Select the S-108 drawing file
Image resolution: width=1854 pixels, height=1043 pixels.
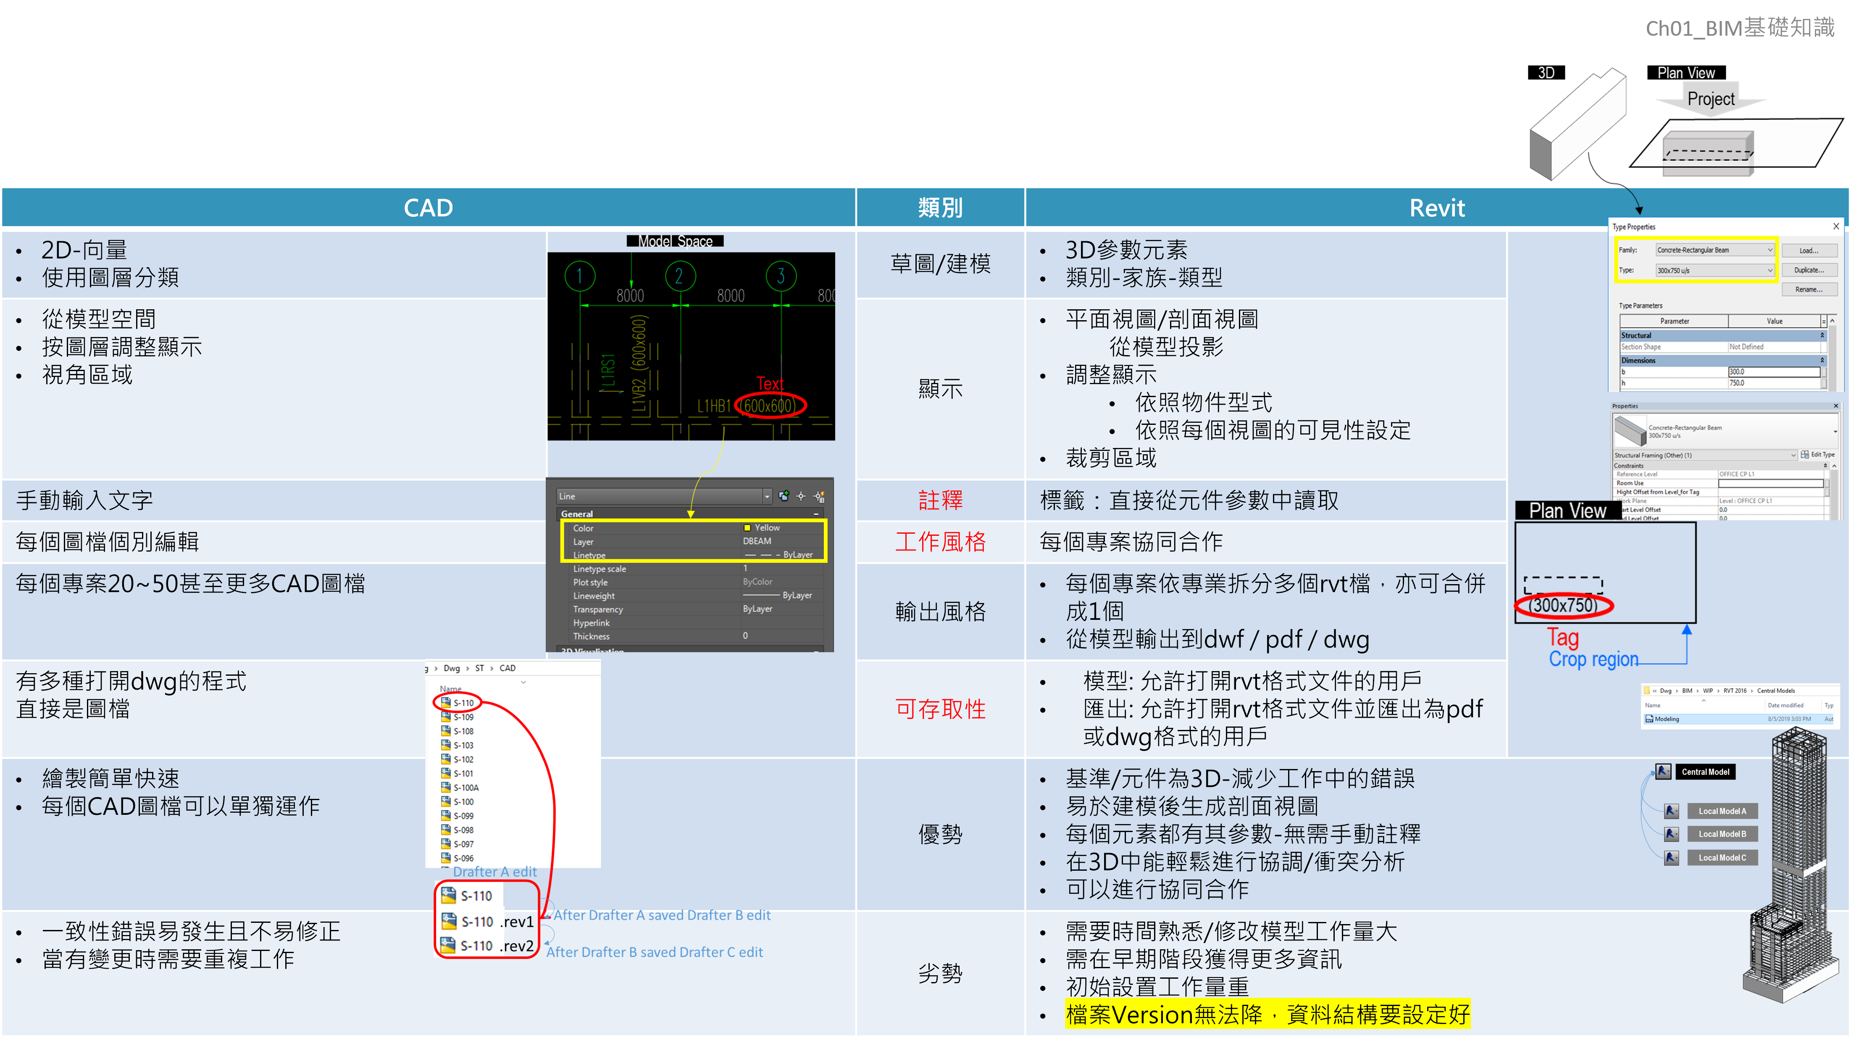458,731
